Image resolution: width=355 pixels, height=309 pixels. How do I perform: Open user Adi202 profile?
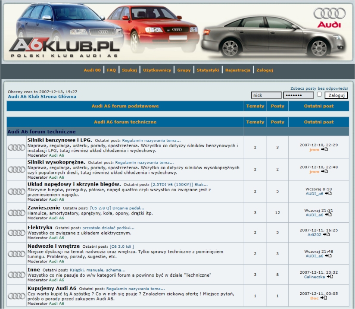pos(314,235)
